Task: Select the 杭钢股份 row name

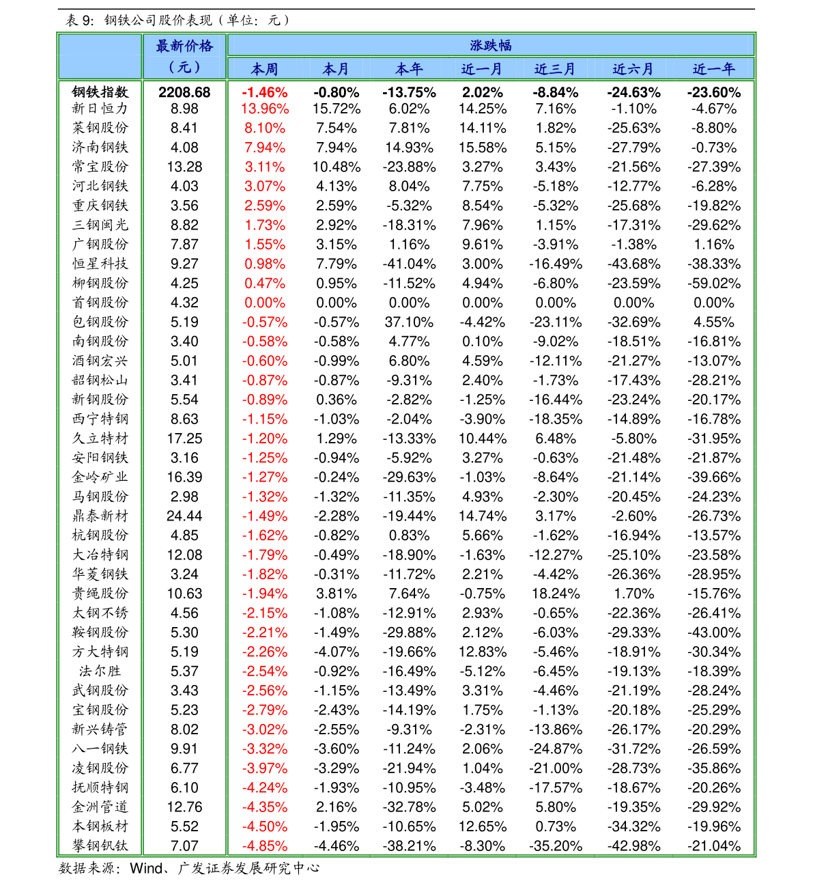Action: click(x=100, y=535)
